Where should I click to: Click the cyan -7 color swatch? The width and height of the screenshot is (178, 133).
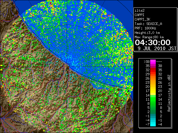pyautogui.click(x=153, y=124)
